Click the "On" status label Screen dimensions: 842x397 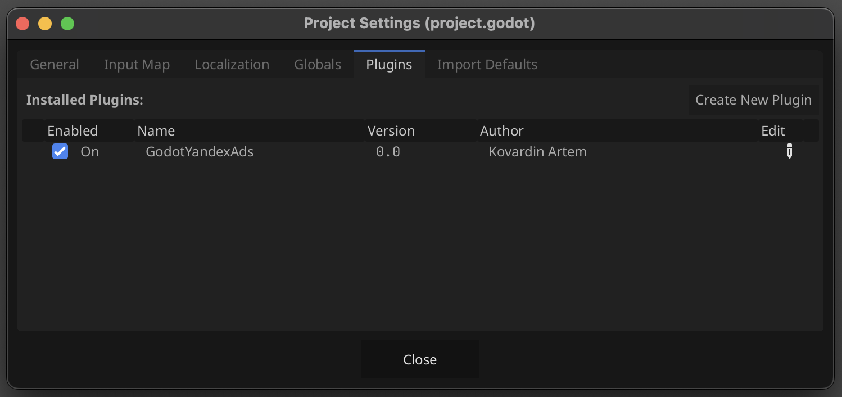[89, 152]
